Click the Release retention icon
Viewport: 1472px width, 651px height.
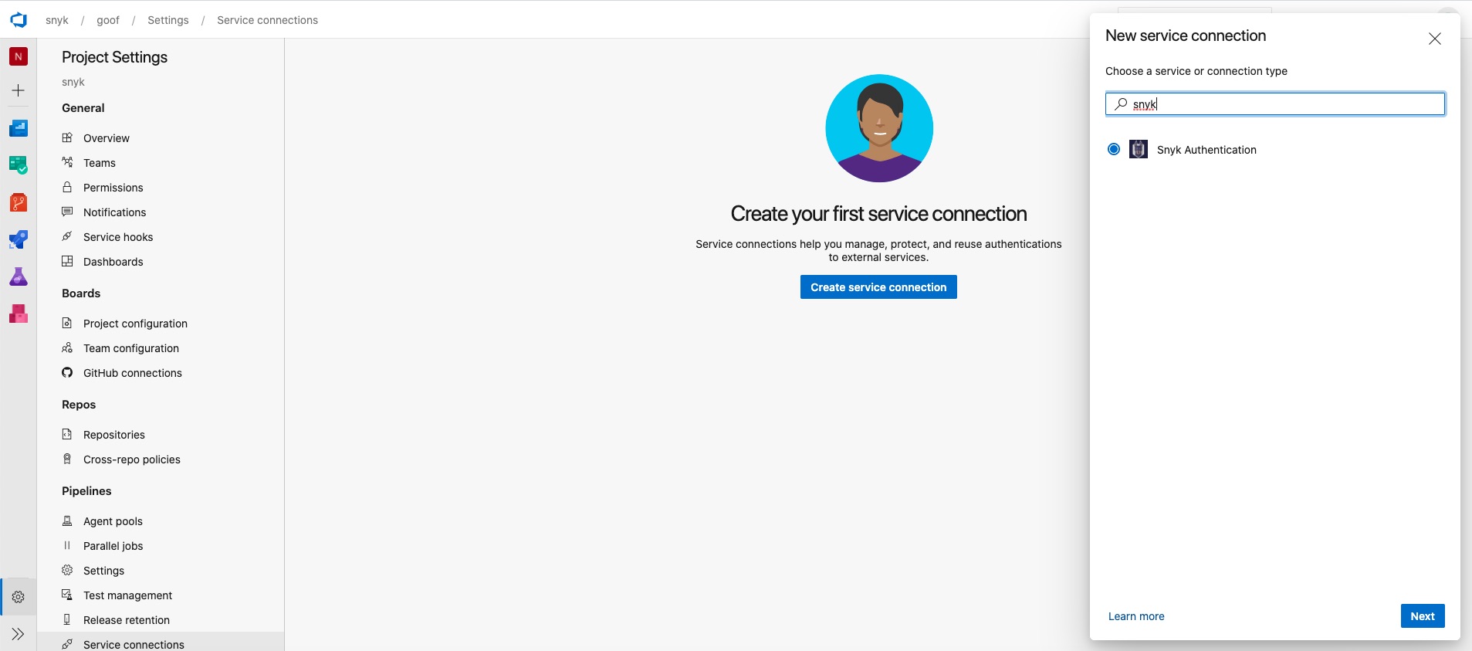point(67,619)
